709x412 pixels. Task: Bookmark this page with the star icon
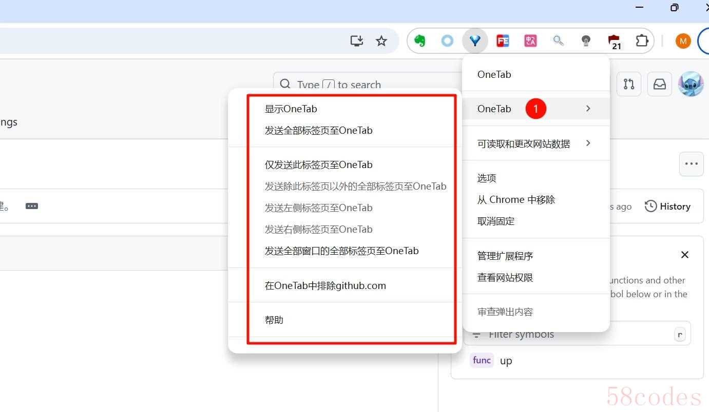click(x=381, y=41)
